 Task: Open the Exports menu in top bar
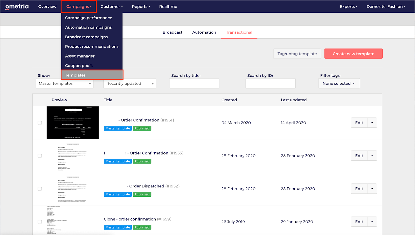click(348, 6)
